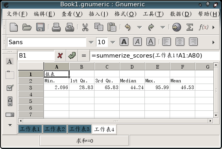Select the frame object tool
Viewport: 222px width, 149px height.
coord(9,74)
